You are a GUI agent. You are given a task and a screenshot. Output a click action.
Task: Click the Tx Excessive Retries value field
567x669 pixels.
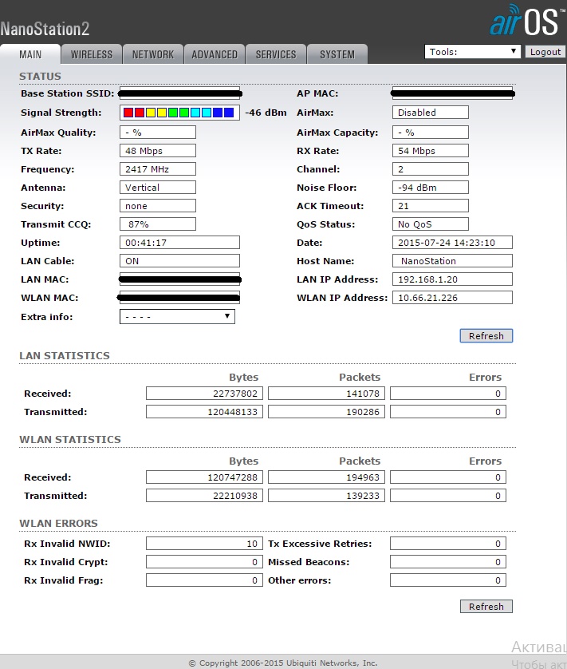[x=448, y=544]
